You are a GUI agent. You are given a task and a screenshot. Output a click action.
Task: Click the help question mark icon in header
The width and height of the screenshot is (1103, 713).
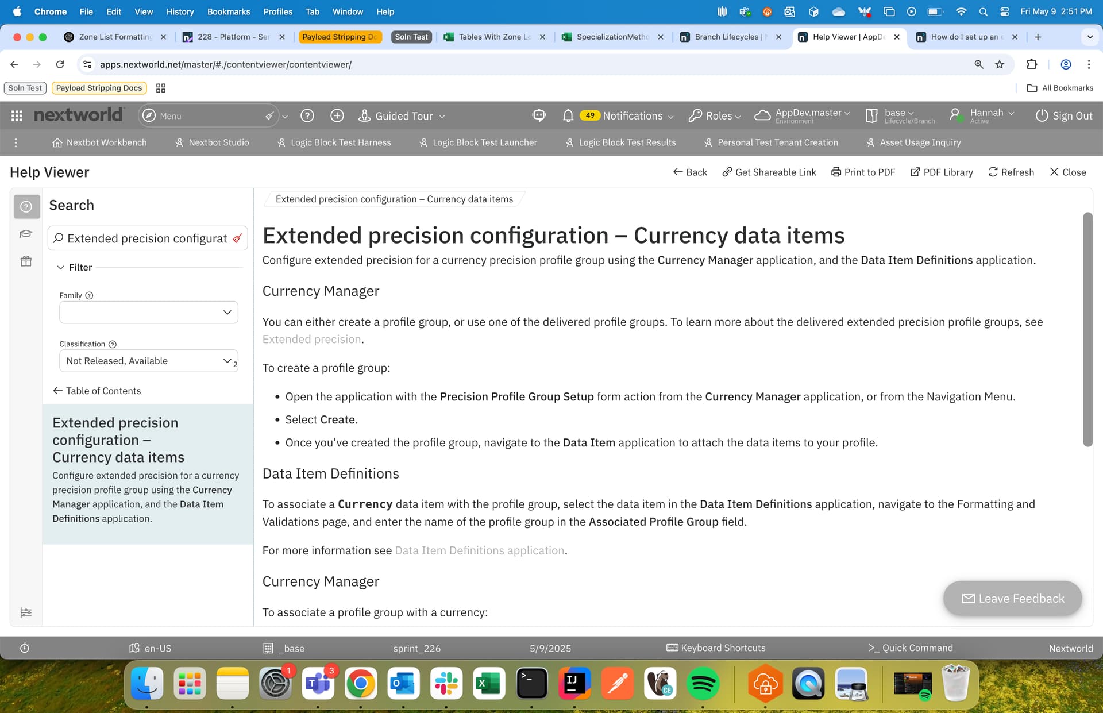pyautogui.click(x=307, y=116)
